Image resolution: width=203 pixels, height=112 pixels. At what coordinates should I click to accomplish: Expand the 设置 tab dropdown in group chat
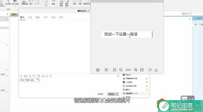tap(65, 17)
